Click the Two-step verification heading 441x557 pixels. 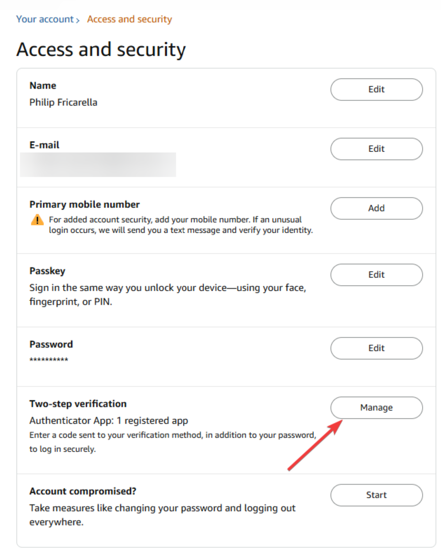[x=78, y=404]
